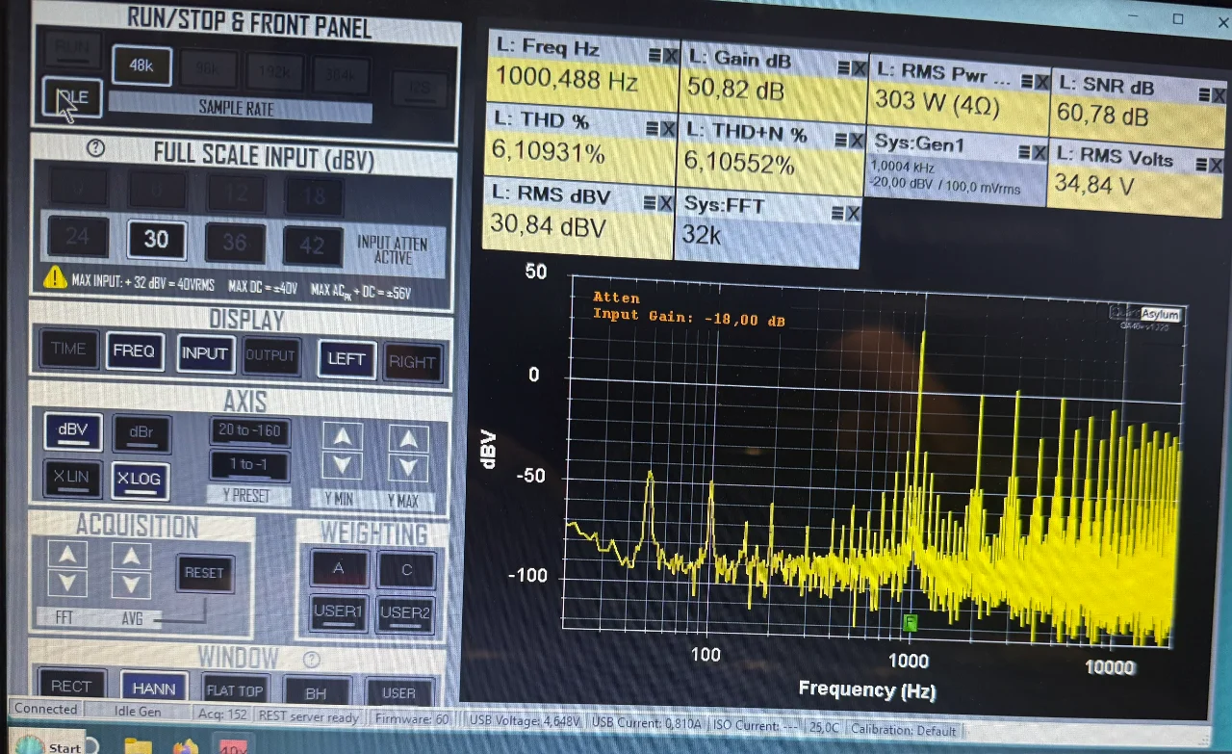Viewport: 1232px width, 754px height.
Task: Apply the 20 to -160 Y preset
Action: pyautogui.click(x=248, y=431)
